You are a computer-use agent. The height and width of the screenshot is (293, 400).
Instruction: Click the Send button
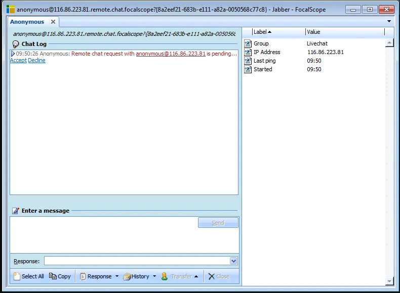tap(218, 223)
